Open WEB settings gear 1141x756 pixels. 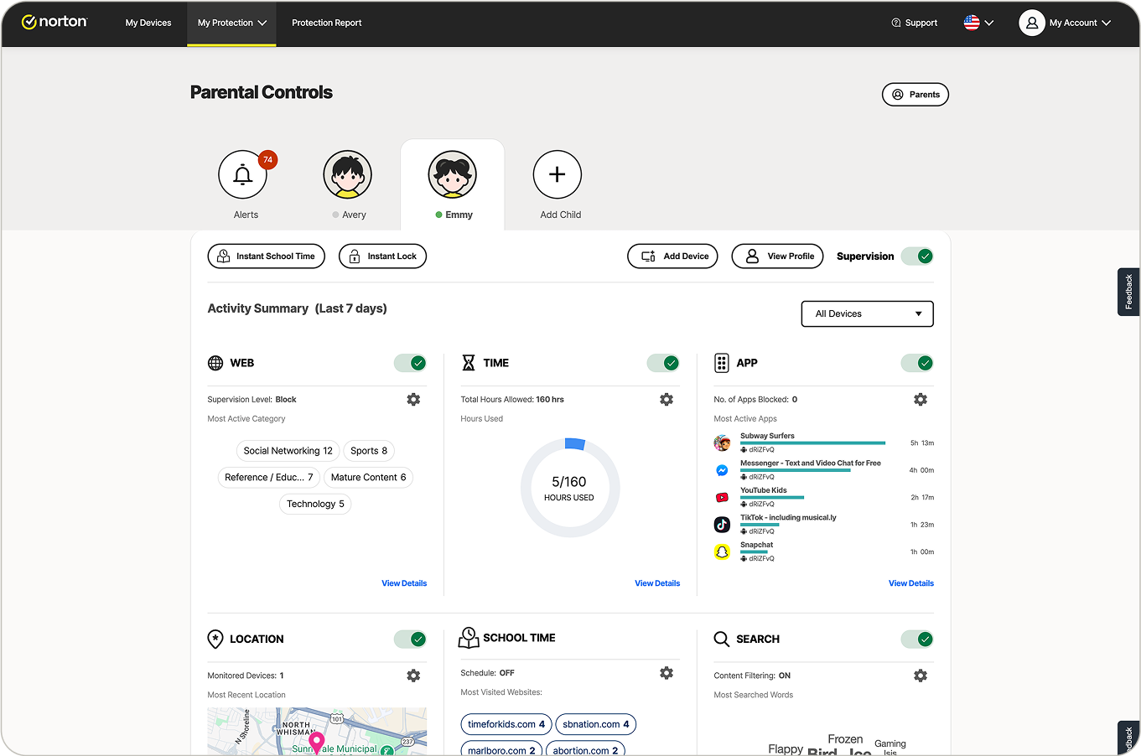click(413, 400)
